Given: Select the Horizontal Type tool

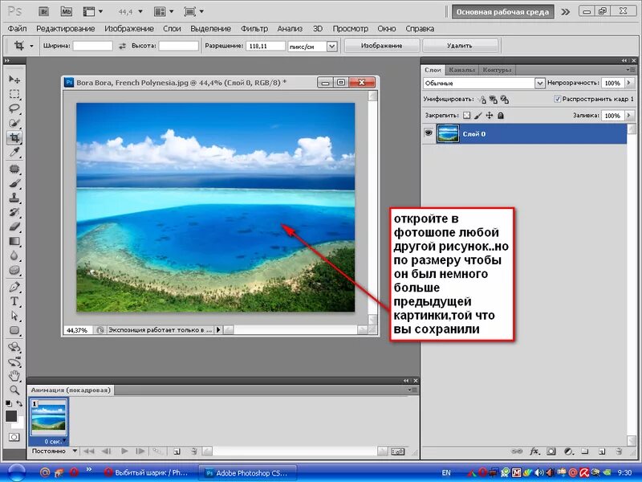Looking at the screenshot, I should 14,301.
